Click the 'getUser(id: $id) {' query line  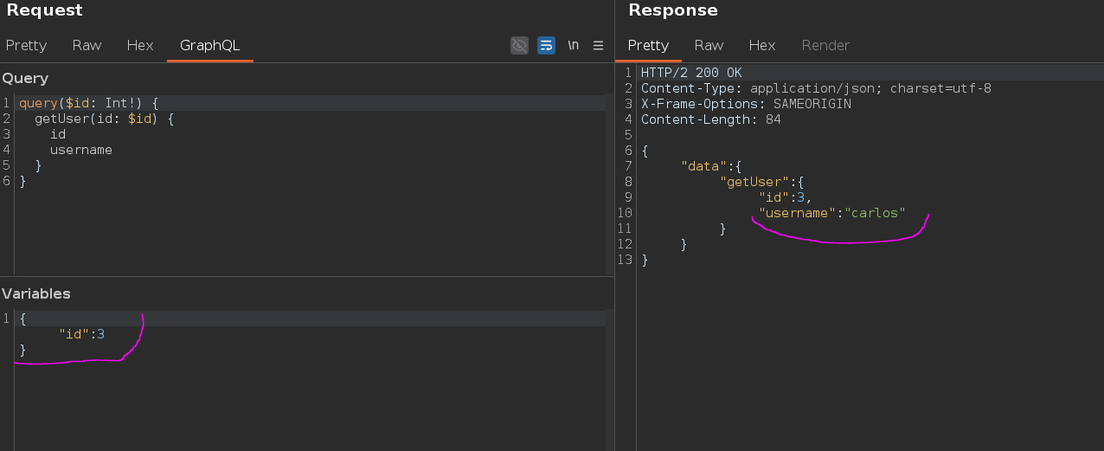click(104, 119)
